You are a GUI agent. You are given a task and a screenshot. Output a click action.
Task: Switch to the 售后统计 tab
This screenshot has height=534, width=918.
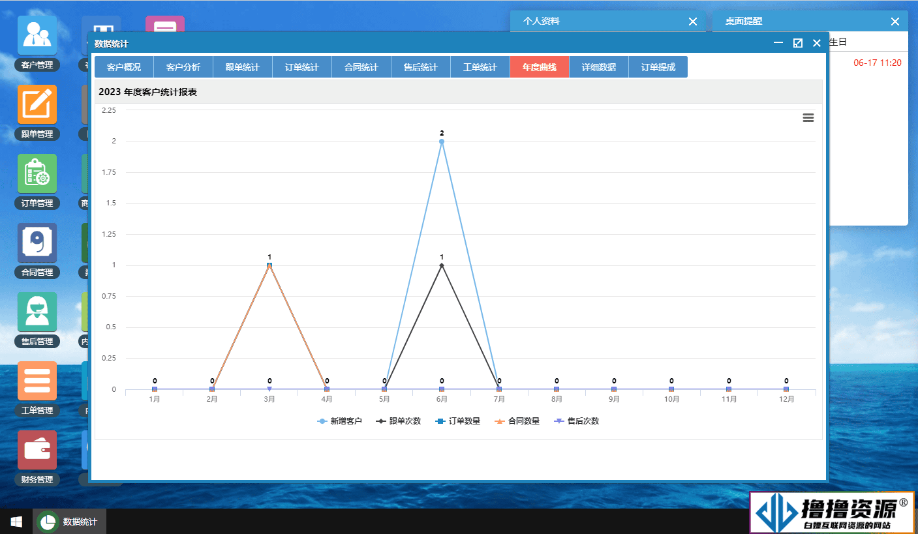pyautogui.click(x=421, y=67)
